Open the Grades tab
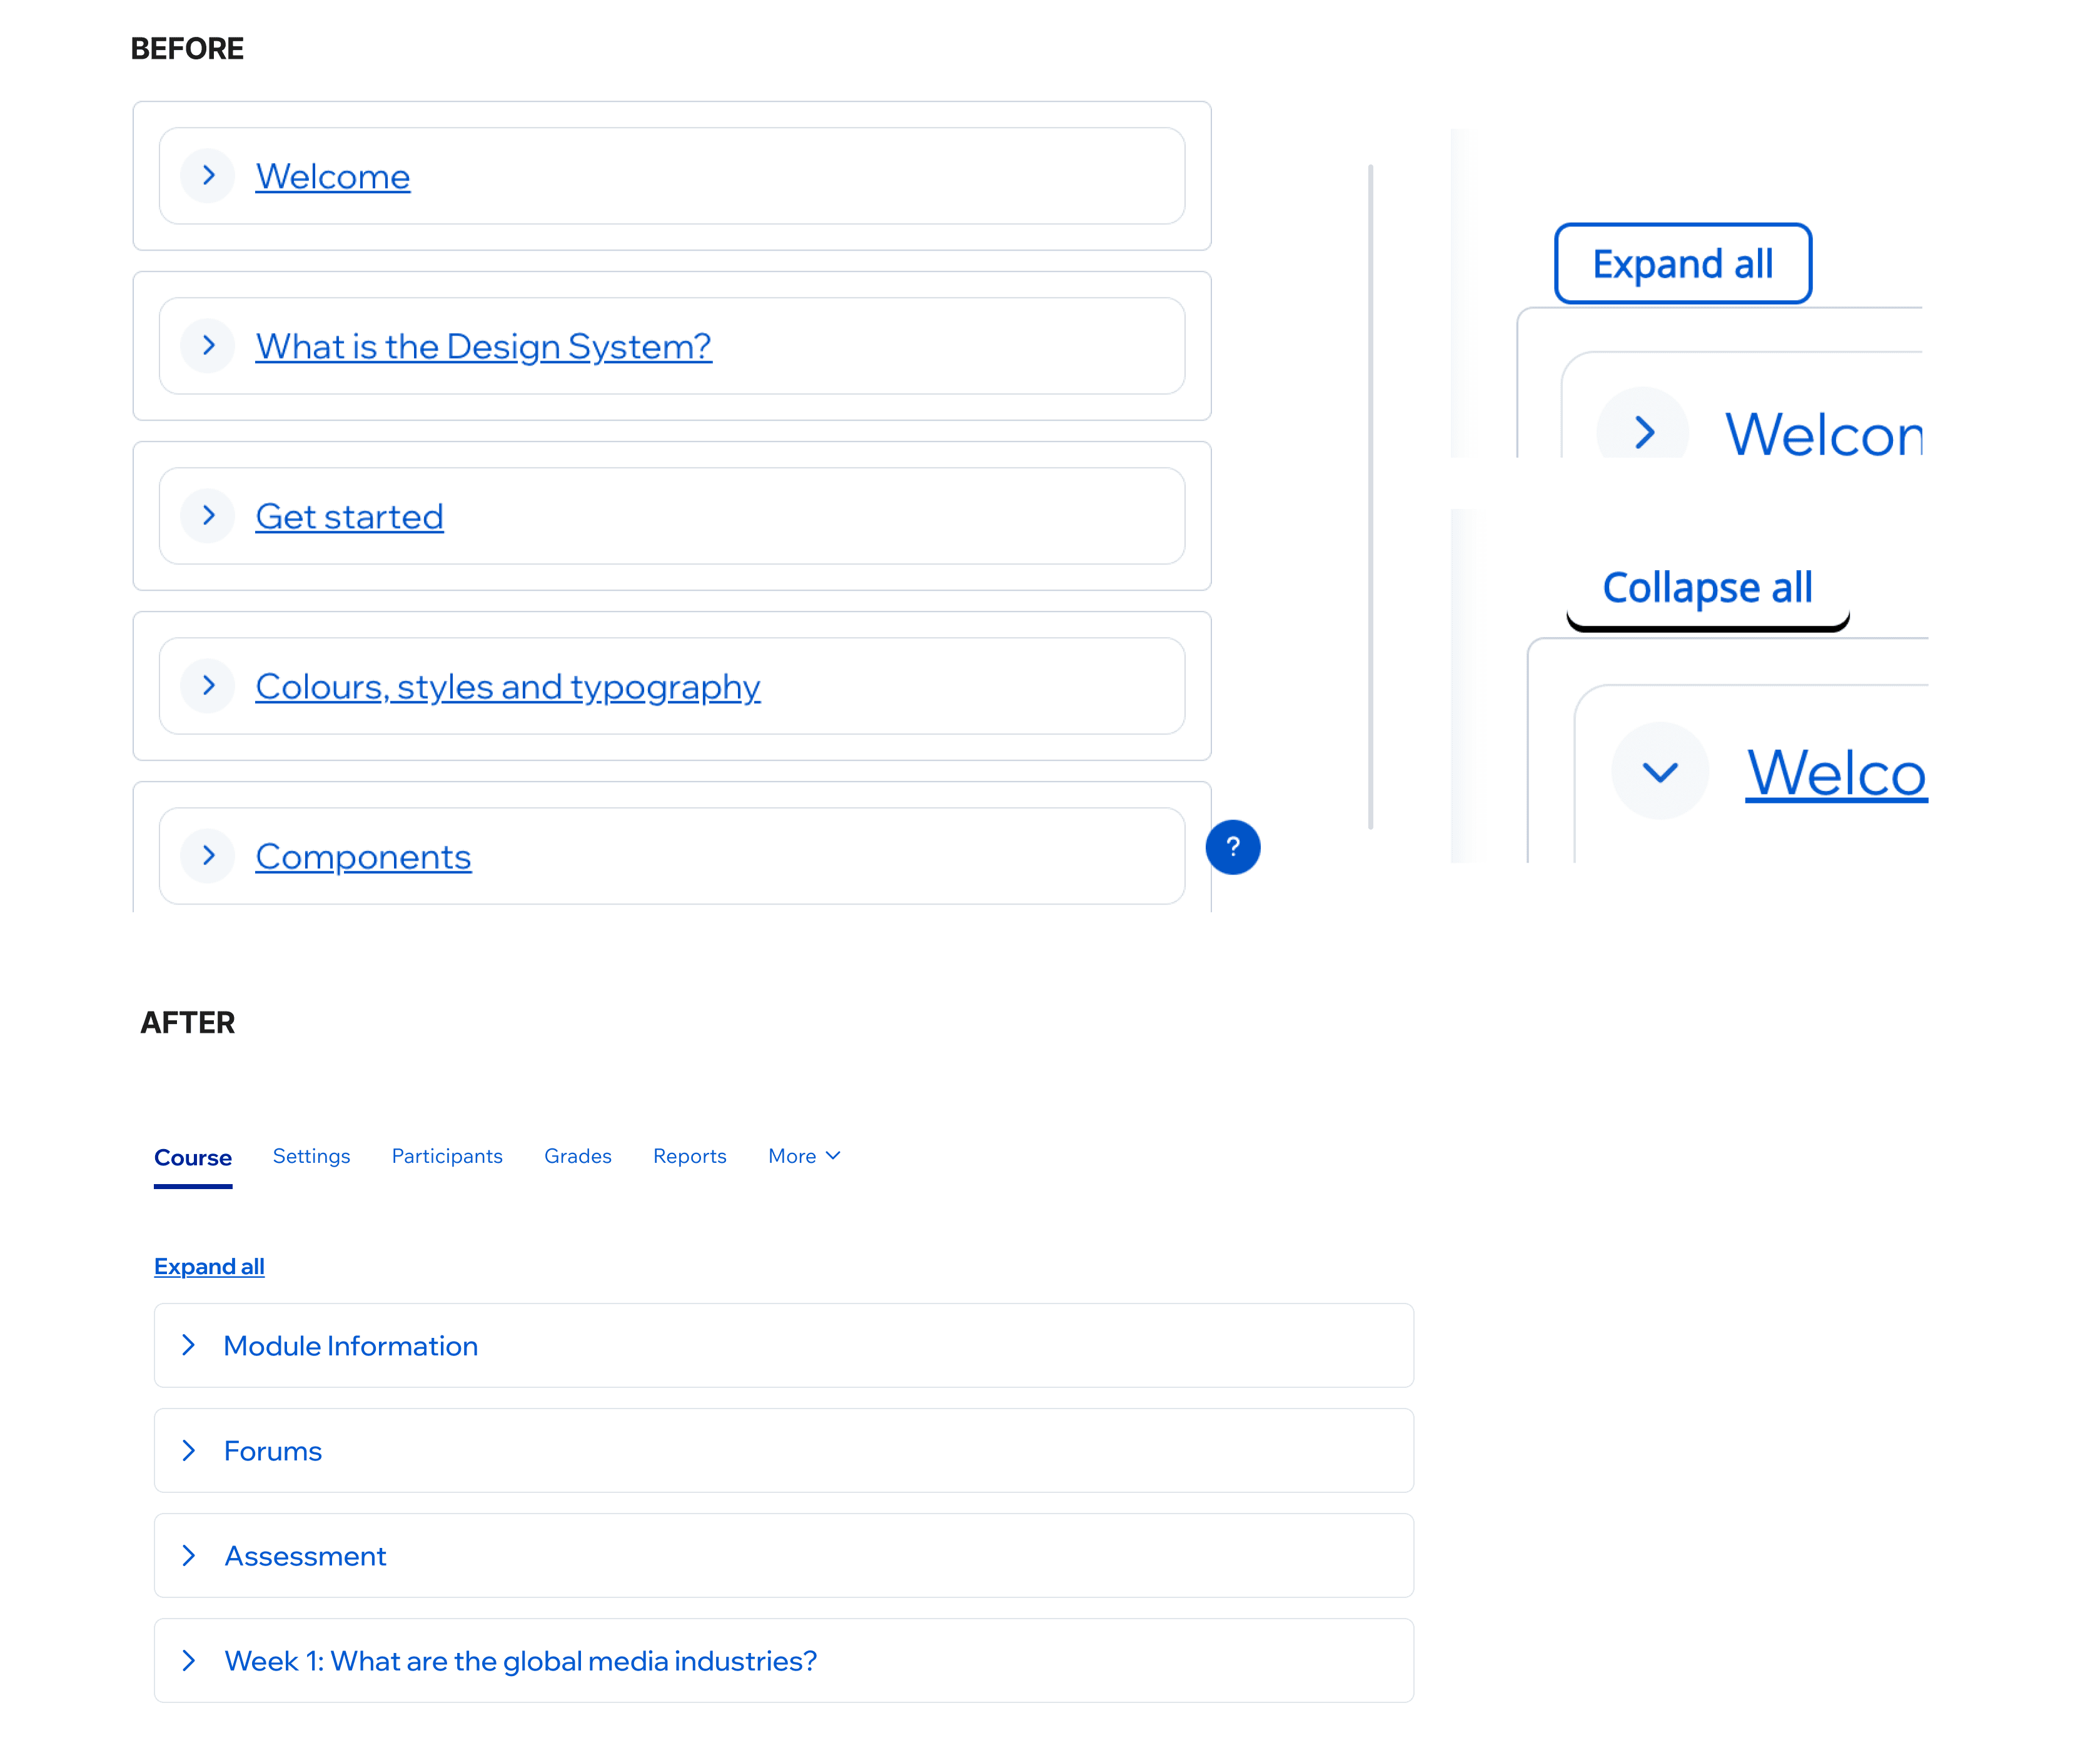This screenshot has height=1738, width=2100. point(577,1157)
